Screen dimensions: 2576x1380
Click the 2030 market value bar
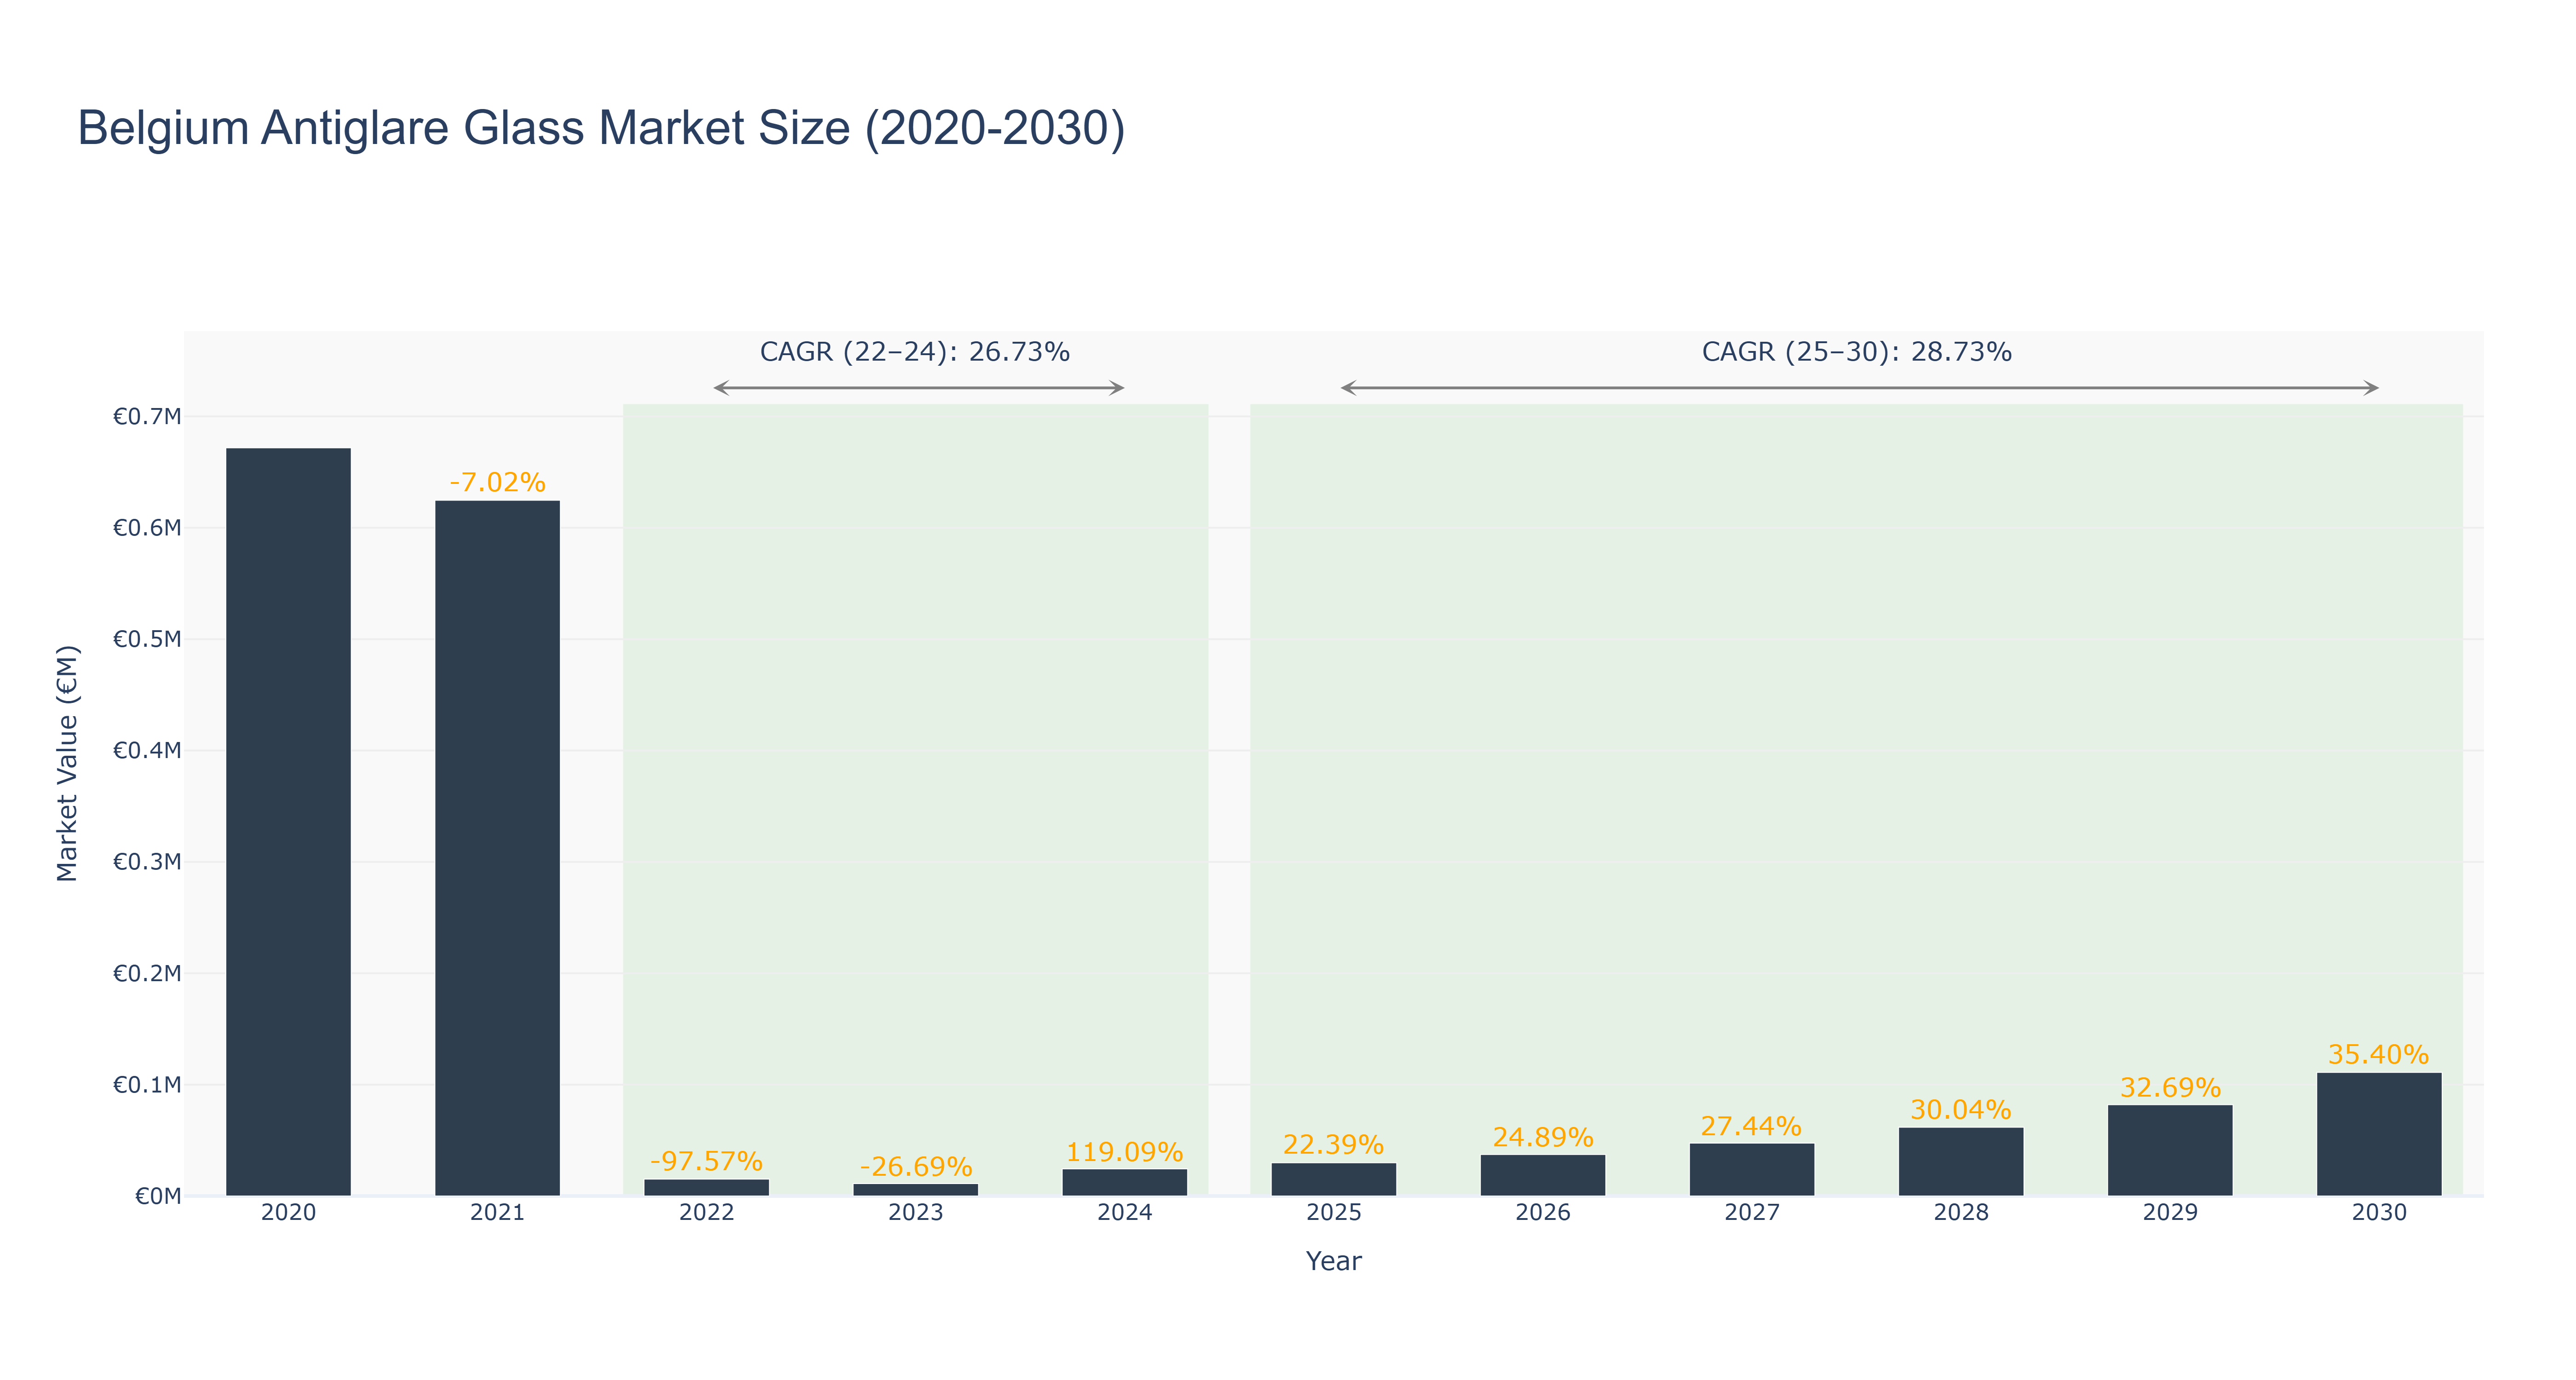pos(2379,1135)
